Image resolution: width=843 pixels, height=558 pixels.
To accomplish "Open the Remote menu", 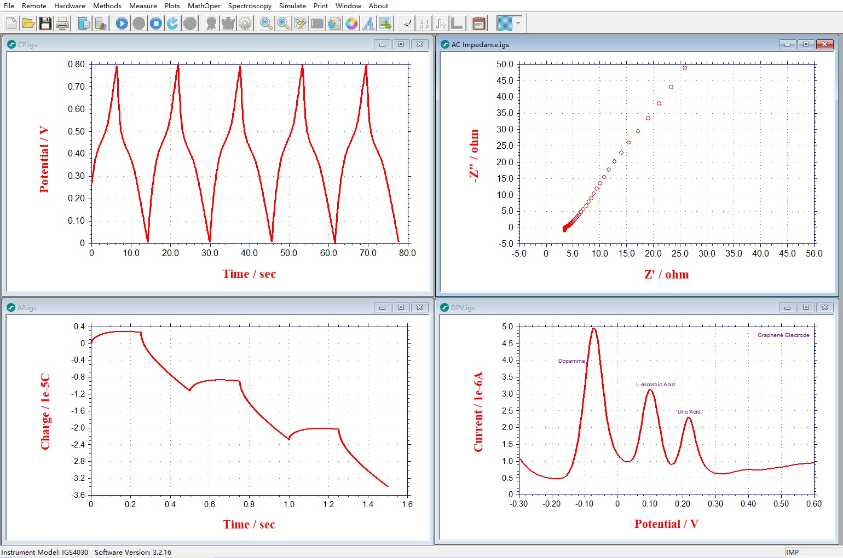I will click(x=34, y=6).
